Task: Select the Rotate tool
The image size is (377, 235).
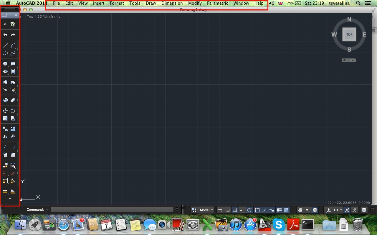Action: coord(13,111)
